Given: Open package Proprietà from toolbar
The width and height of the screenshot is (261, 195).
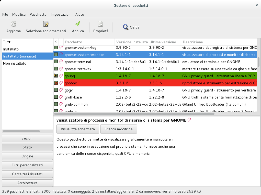Looking at the screenshot, I should point(101,24).
